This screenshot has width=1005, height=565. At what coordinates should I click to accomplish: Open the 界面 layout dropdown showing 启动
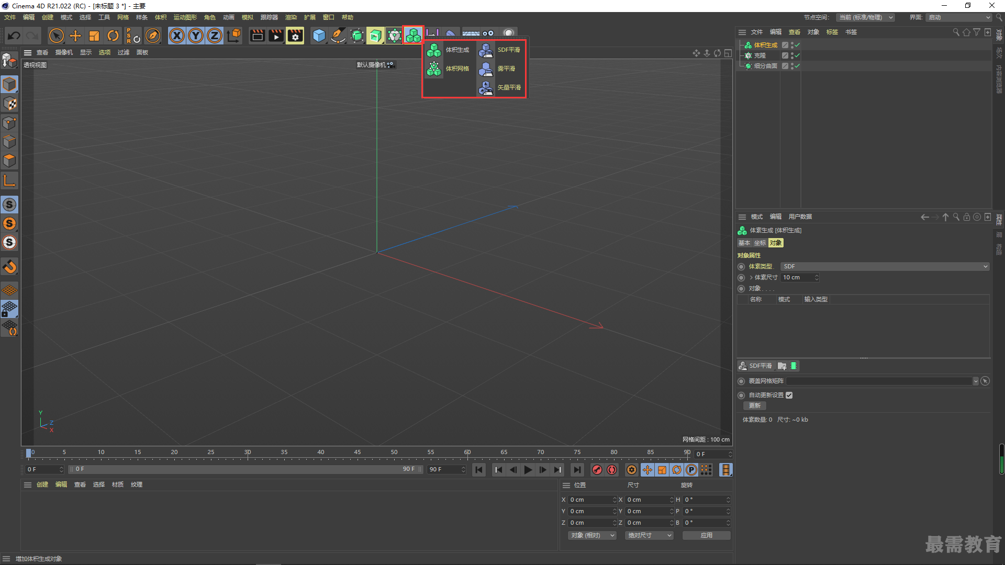click(959, 17)
